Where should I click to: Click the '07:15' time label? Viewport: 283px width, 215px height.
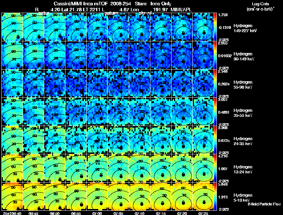[161, 213]
